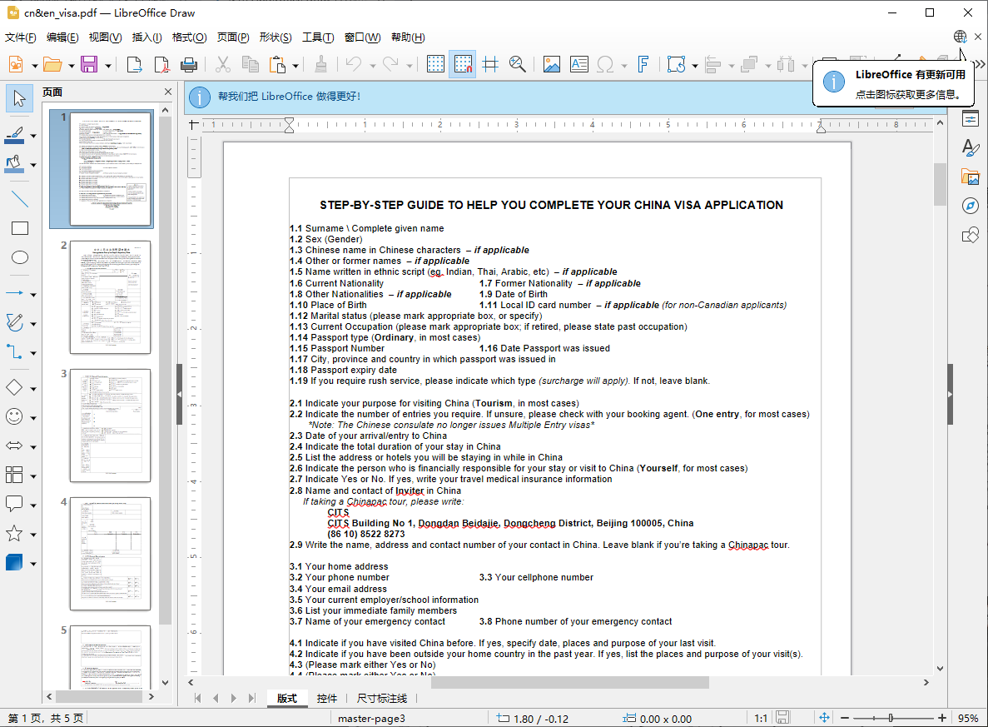The height and width of the screenshot is (727, 988).
Task: Select the Insert Text Box tool
Action: click(578, 63)
